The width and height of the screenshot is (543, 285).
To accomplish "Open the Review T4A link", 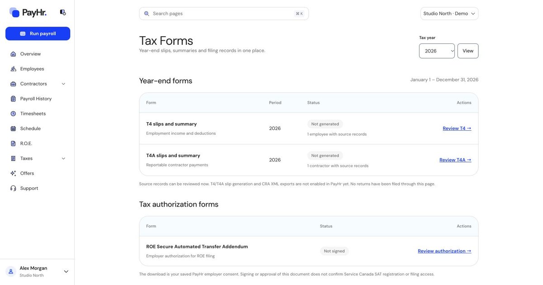I will (x=455, y=160).
